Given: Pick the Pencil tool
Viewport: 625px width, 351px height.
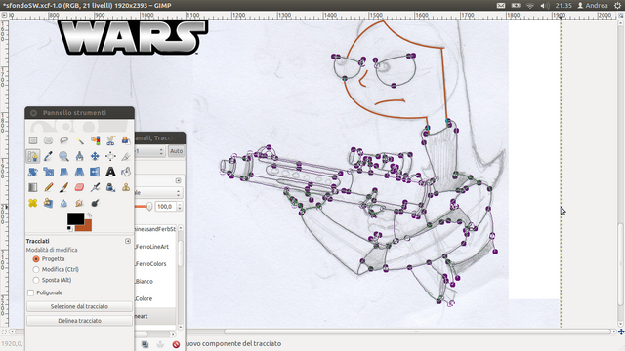Looking at the screenshot, I should click(48, 187).
